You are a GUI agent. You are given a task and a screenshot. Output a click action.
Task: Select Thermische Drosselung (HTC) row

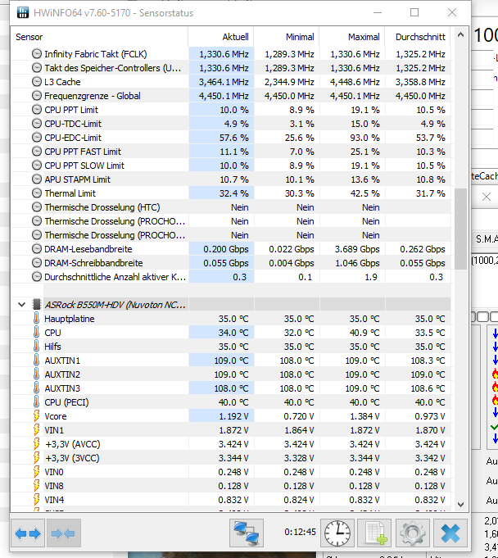click(231, 207)
